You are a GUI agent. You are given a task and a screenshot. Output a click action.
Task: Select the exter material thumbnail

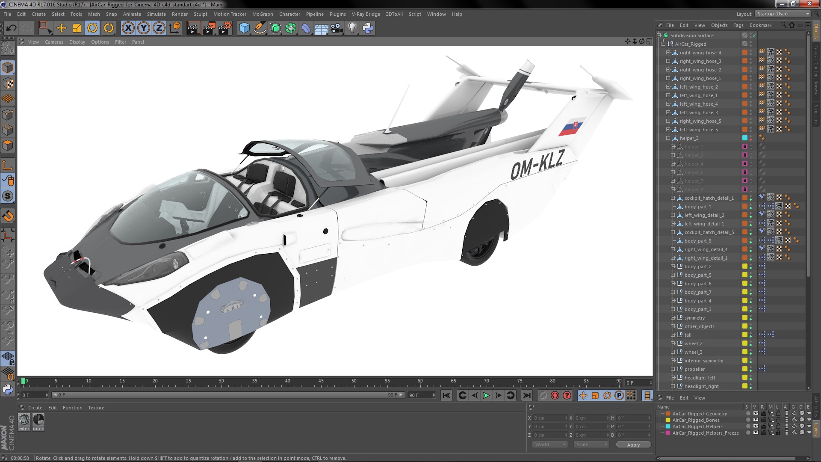pos(24,422)
